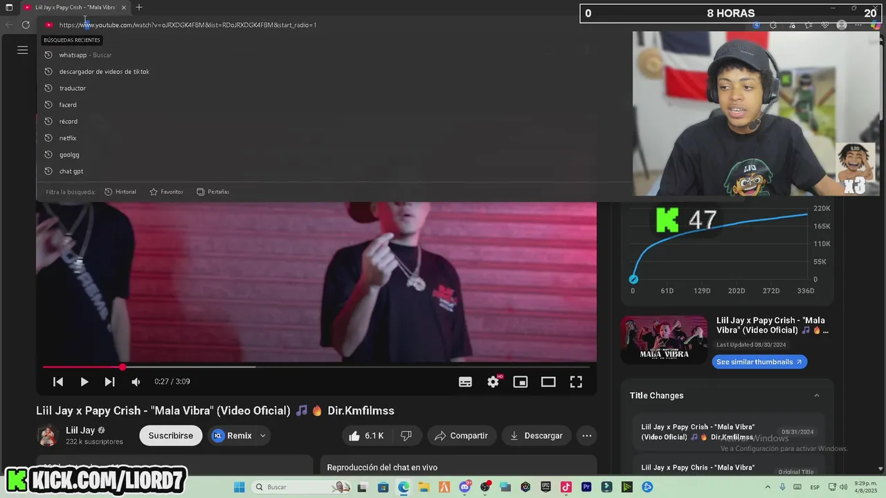
Task: Switch to miniplayer mode icon
Action: 521,382
